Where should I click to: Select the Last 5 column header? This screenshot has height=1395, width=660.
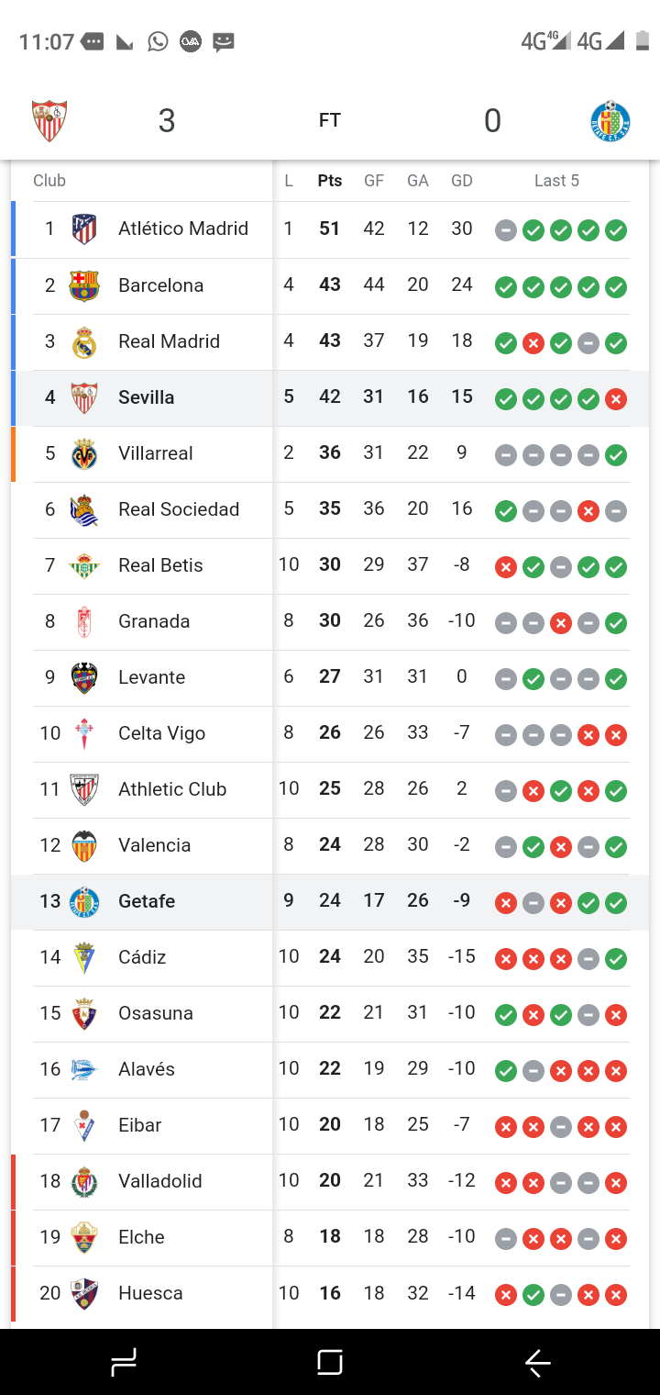557,181
